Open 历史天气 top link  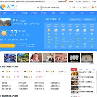[x=71, y=2]
